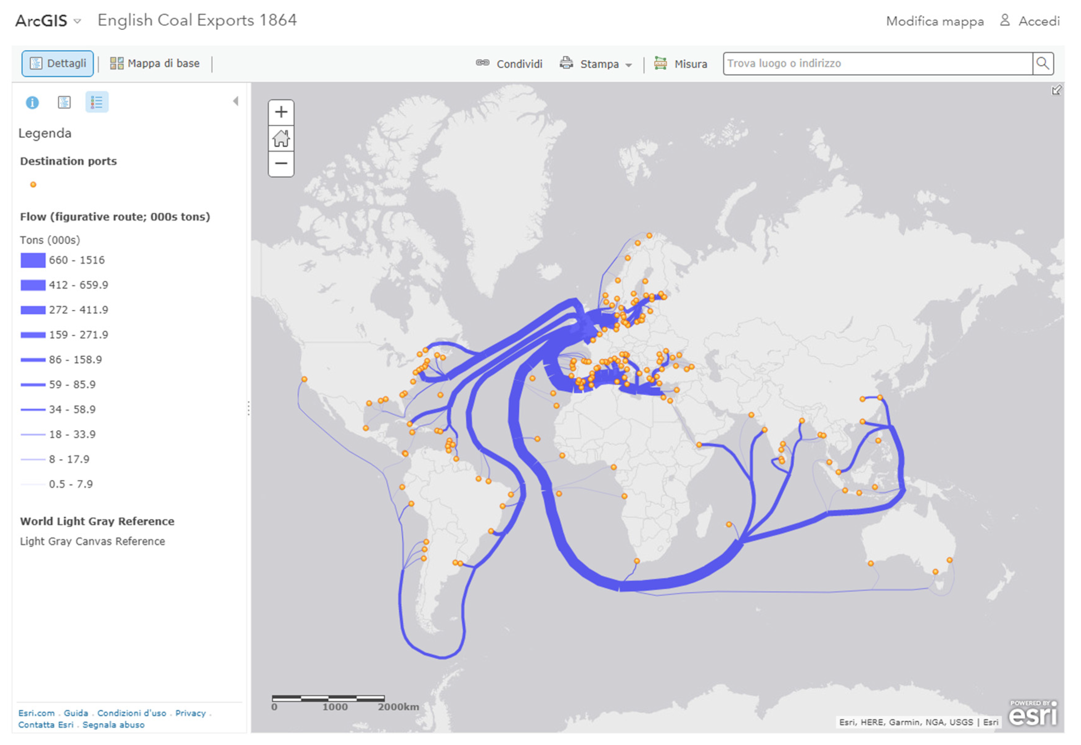Click the 660 - 1516 legend swatch

[x=33, y=260]
